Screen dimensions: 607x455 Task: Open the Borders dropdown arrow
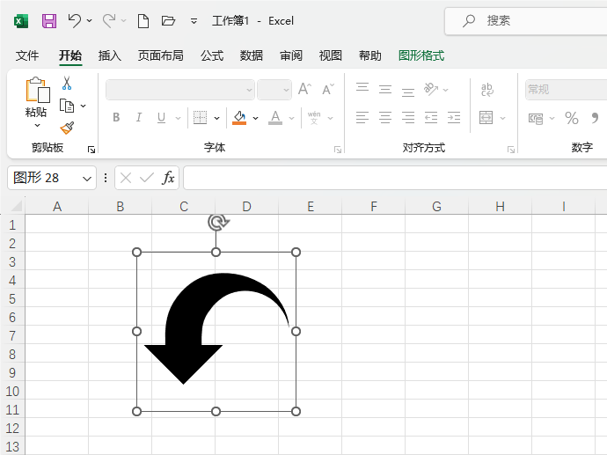click(x=216, y=118)
